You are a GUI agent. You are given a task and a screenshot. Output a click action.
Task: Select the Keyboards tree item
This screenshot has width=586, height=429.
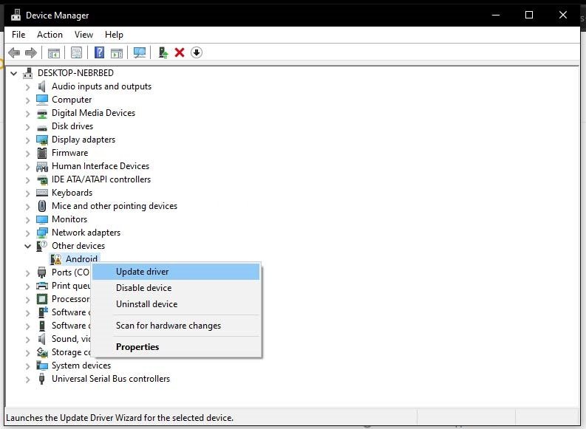click(72, 193)
